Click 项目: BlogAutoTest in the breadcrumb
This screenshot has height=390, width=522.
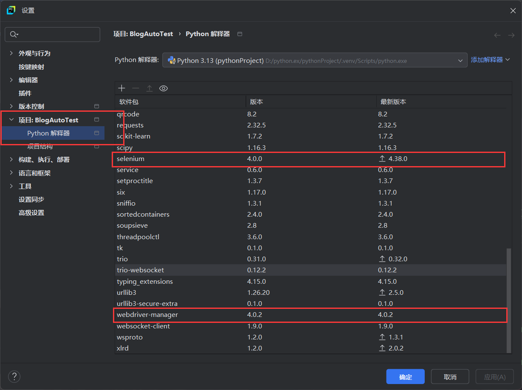pos(144,34)
